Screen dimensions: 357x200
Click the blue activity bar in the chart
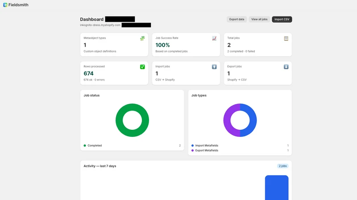pos(277,188)
